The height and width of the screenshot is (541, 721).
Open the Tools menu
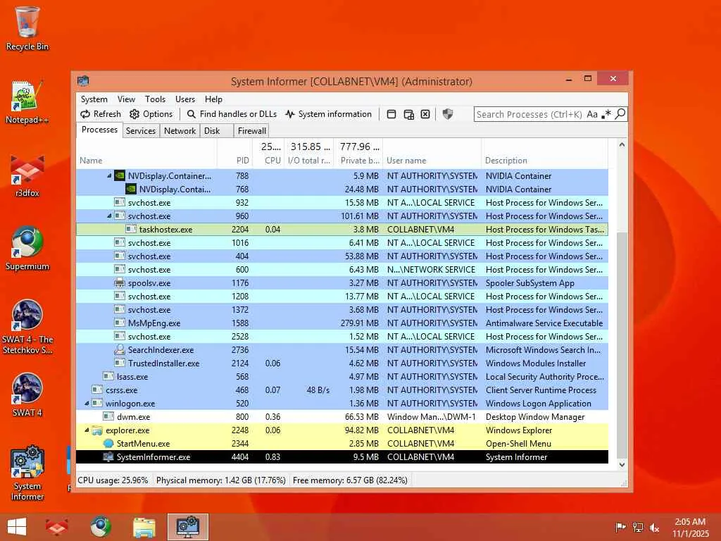pos(156,99)
